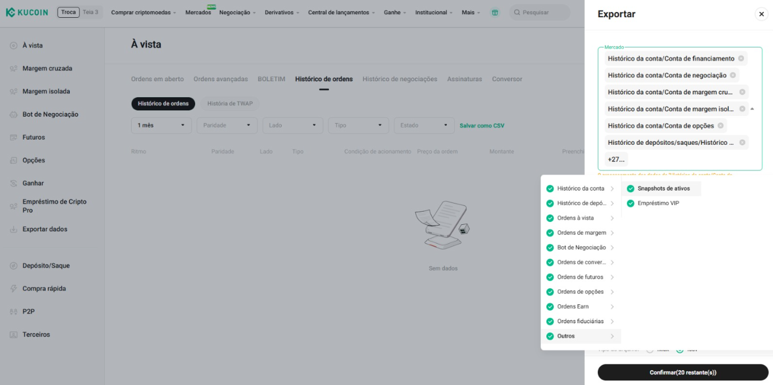Image resolution: width=773 pixels, height=385 pixels.
Task: Remove the Conta de margem isolada tag
Action: click(x=742, y=109)
